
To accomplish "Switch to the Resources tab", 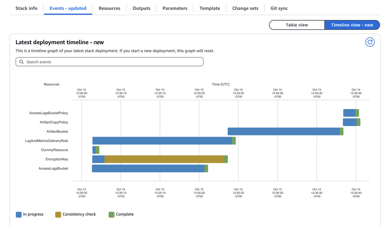I will point(109,8).
